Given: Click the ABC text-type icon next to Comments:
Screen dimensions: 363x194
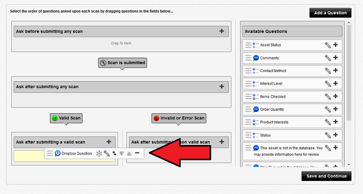Looking at the screenshot, I should [256, 58].
